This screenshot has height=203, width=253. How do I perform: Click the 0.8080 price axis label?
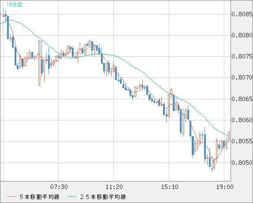click(242, 35)
